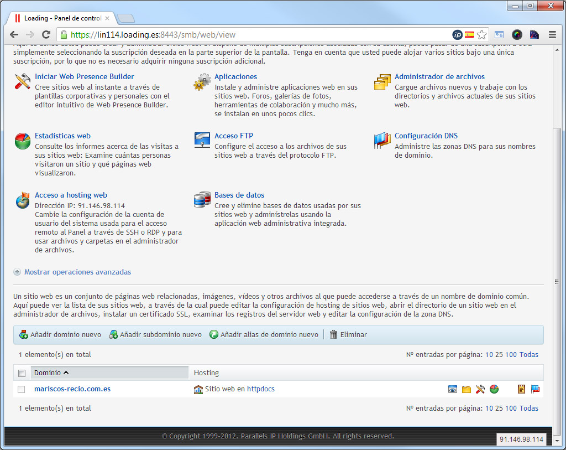Click the vertical scrollbar thumb
The width and height of the screenshot is (566, 450).
point(557,281)
